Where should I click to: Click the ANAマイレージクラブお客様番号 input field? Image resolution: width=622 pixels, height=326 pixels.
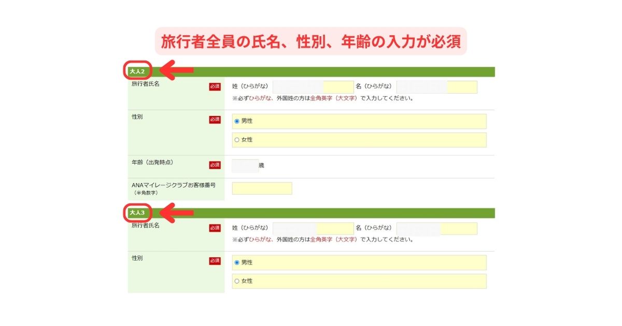[x=262, y=188]
